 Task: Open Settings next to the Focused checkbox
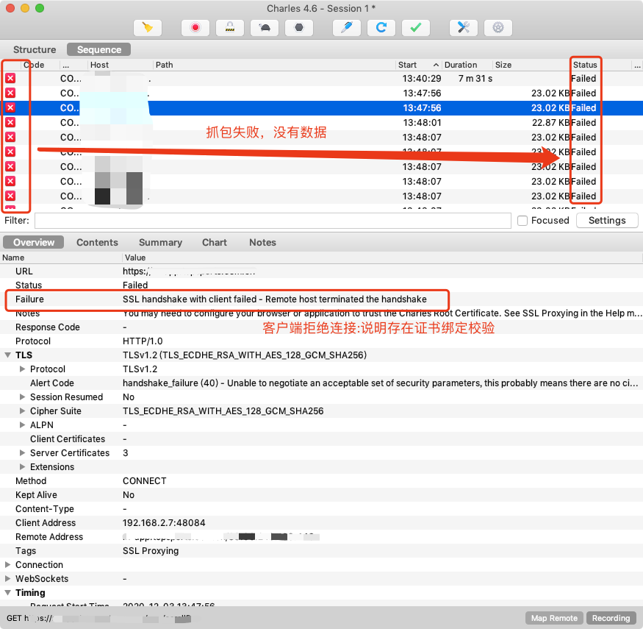tap(607, 220)
